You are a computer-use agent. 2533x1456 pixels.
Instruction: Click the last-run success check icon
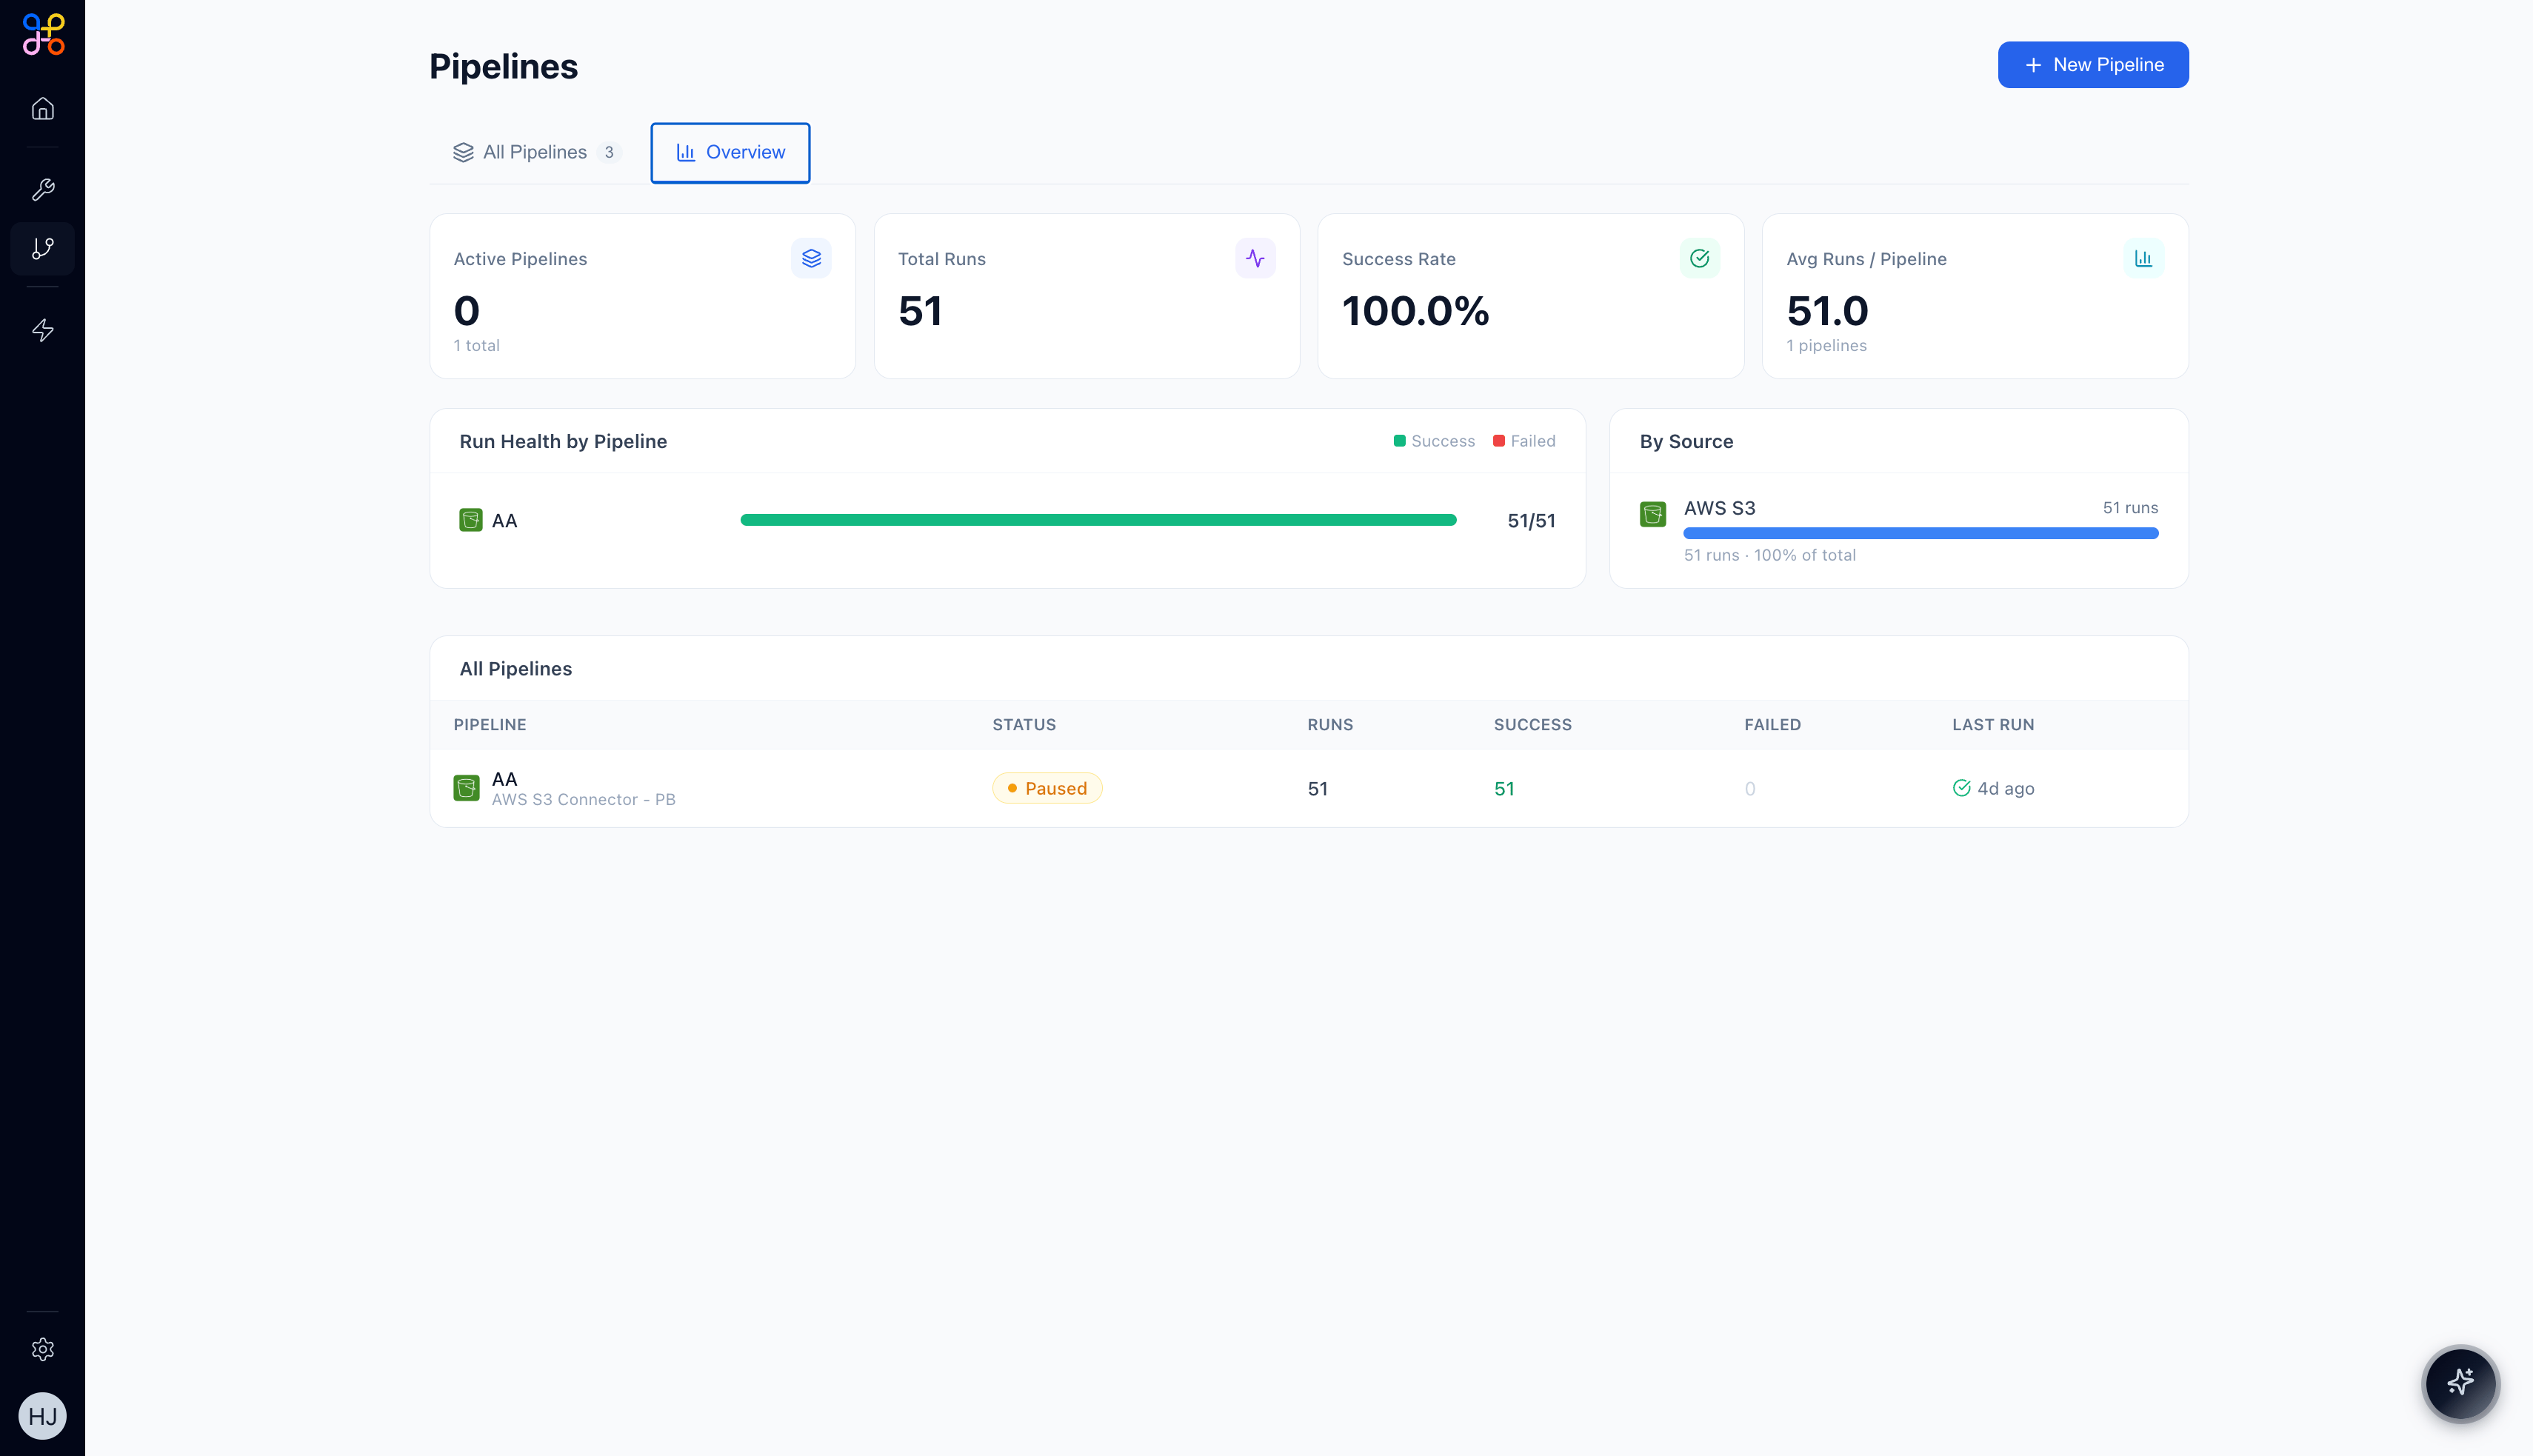click(x=1961, y=788)
